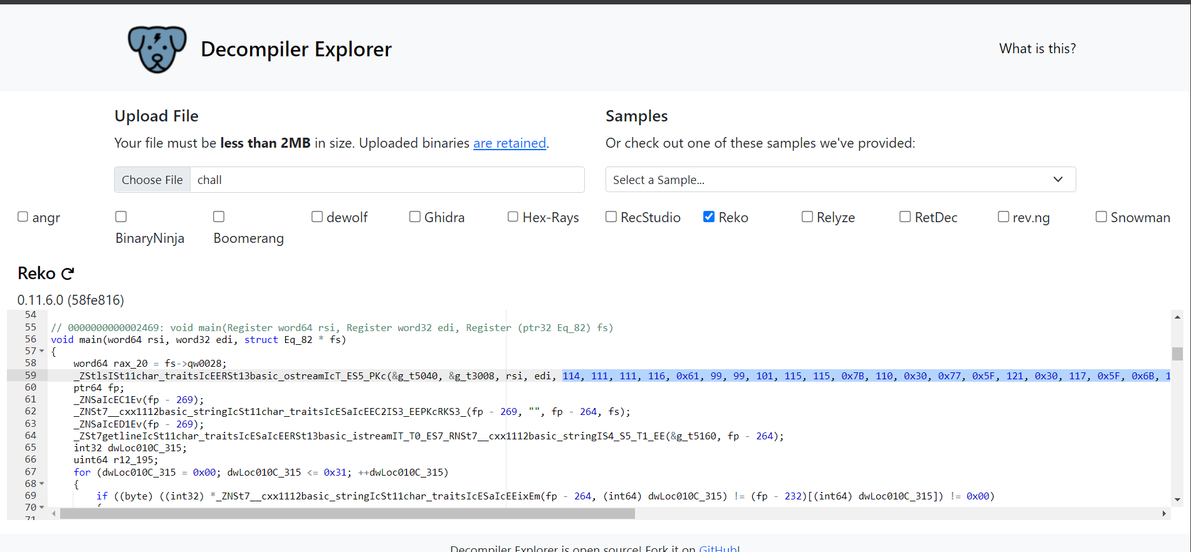
Task: Click the vertical scrollbar down arrow
Action: 1177,499
